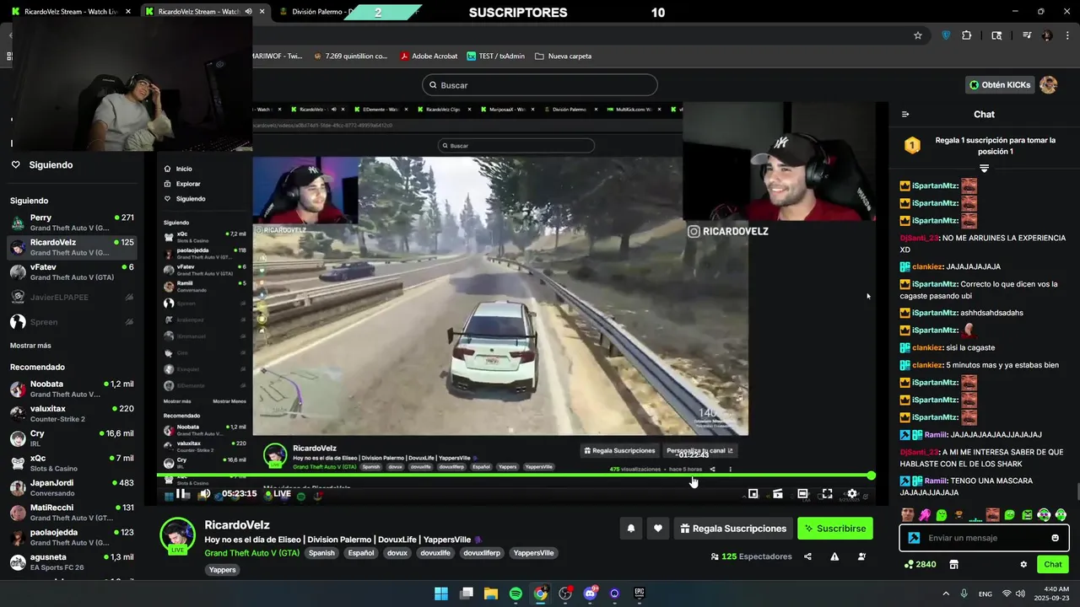Click the green stream progress bar
The width and height of the screenshot is (1080, 607).
515,476
